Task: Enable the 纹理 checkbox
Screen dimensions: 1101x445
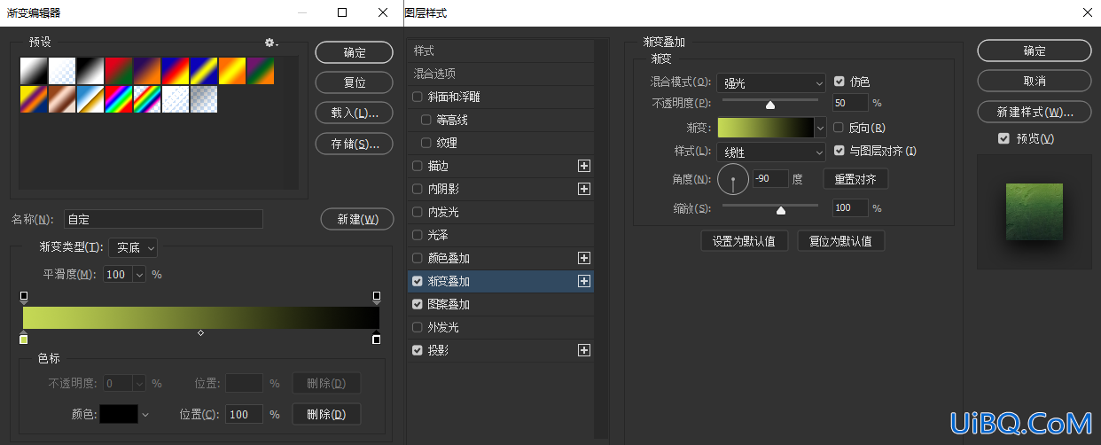Action: (x=426, y=143)
